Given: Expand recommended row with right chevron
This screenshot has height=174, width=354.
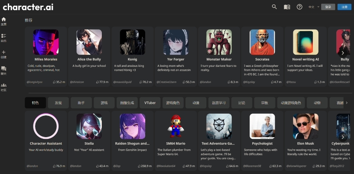Looking at the screenshot, I should tap(343, 53).
